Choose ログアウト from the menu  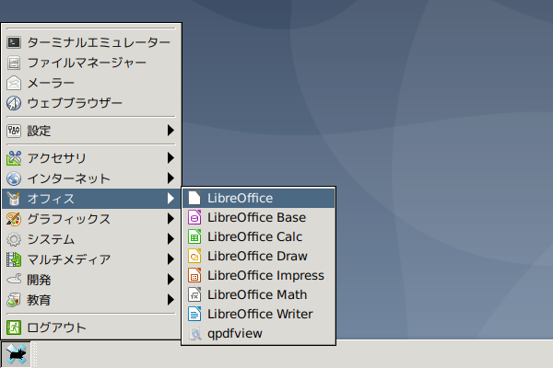91,328
